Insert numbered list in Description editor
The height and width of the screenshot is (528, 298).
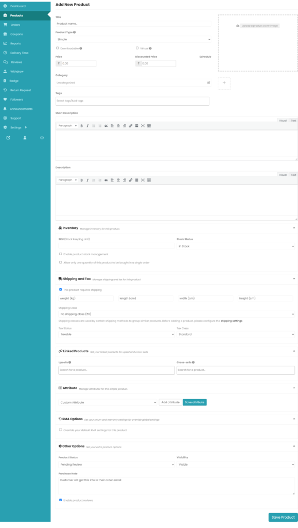point(100,180)
